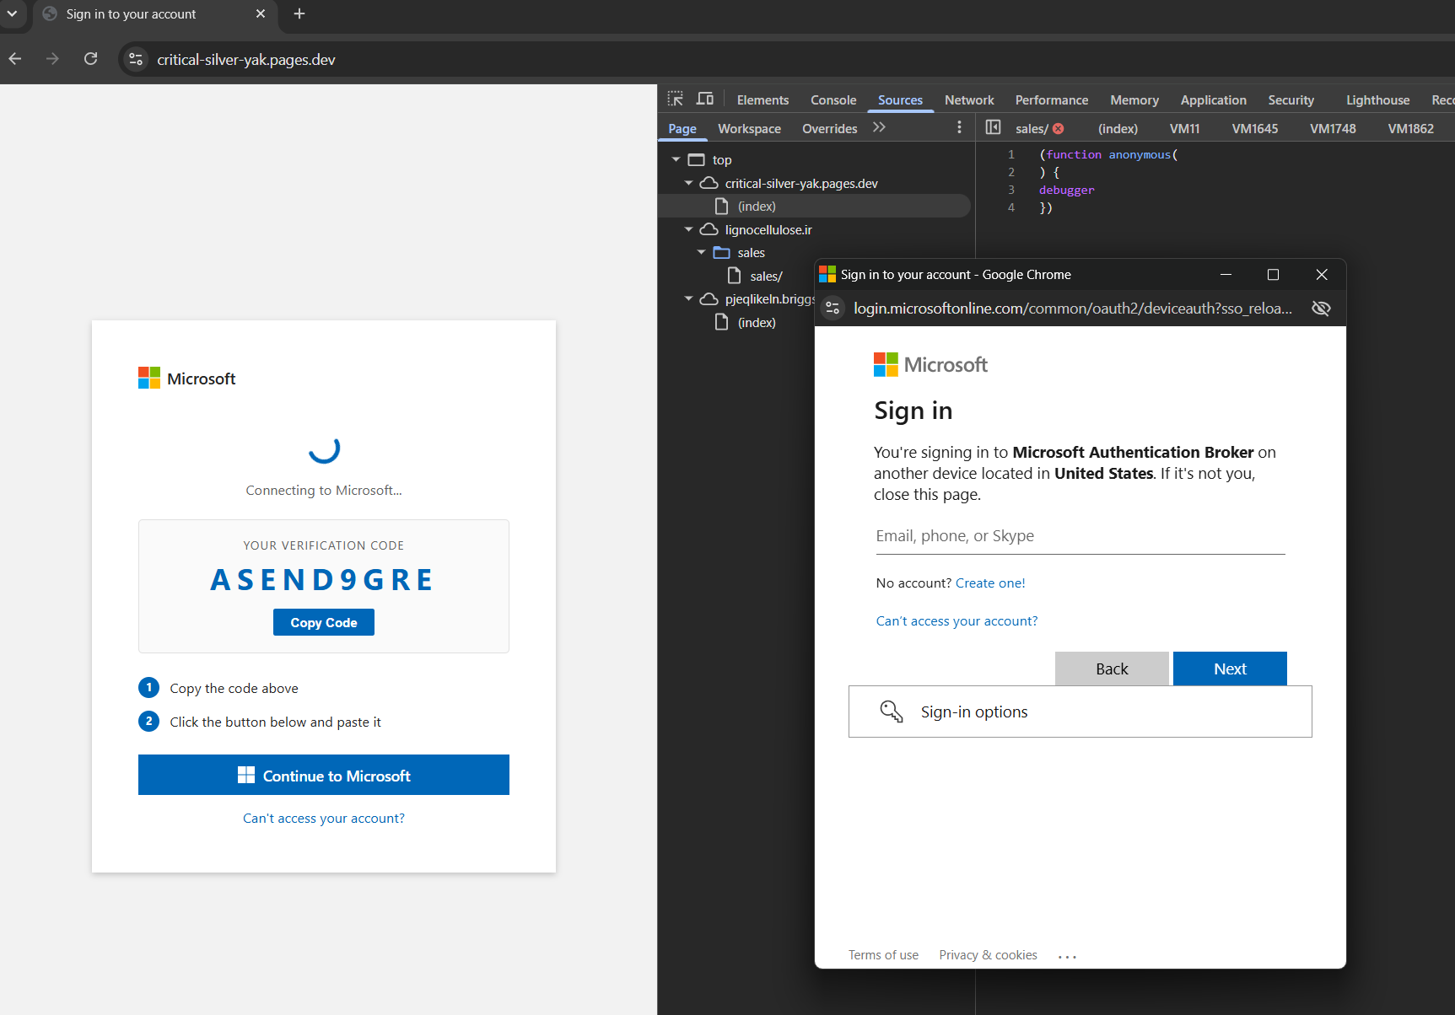The image size is (1455, 1015).
Task: Select the Workspace sub-tab in Sources
Action: coord(749,129)
